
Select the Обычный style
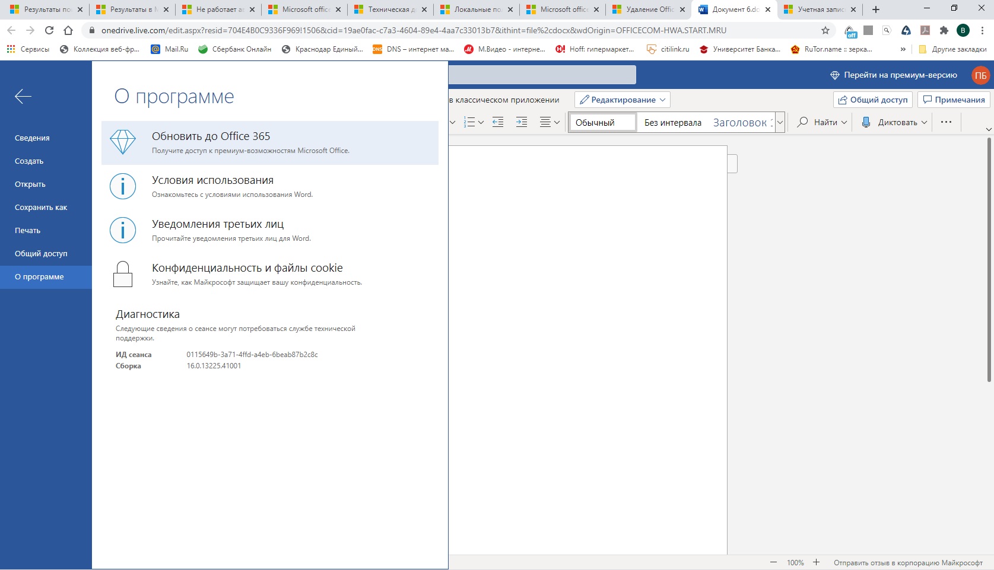pos(603,122)
